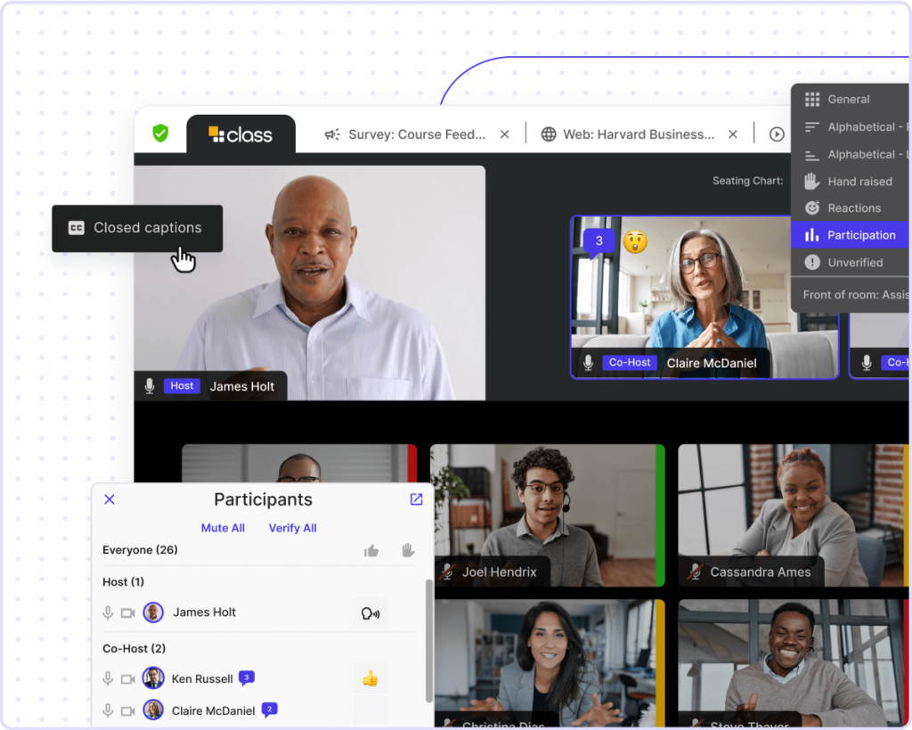
Task: Click the circular arrow next to the tabs
Action: point(776,134)
